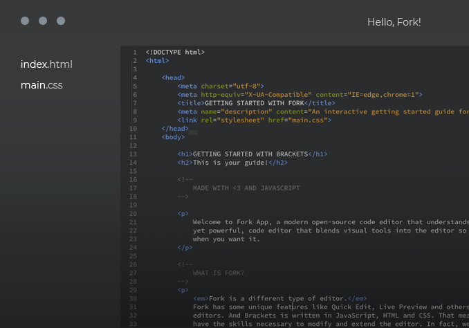Click the 'WHAT IS FORK?' comment

[219, 273]
